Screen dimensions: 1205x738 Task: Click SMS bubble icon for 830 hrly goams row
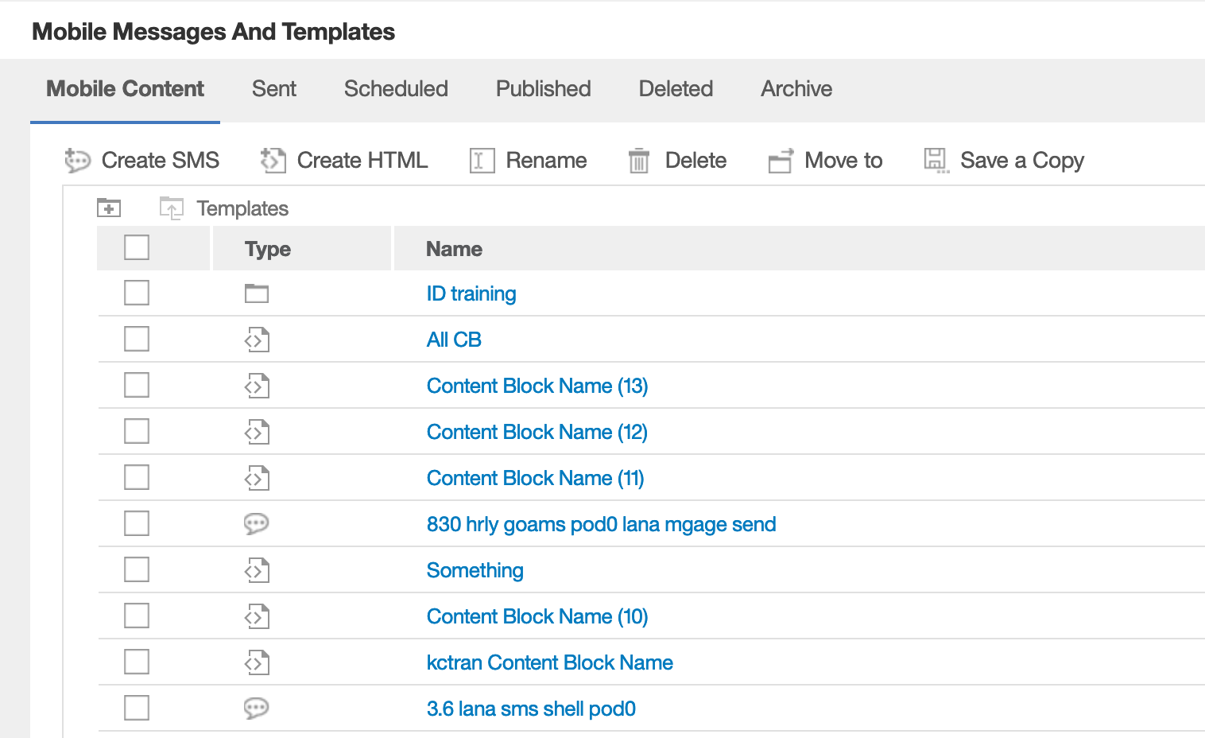click(x=256, y=523)
